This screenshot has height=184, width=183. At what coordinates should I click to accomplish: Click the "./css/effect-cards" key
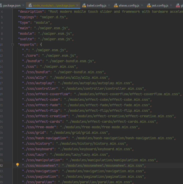tap(42, 122)
